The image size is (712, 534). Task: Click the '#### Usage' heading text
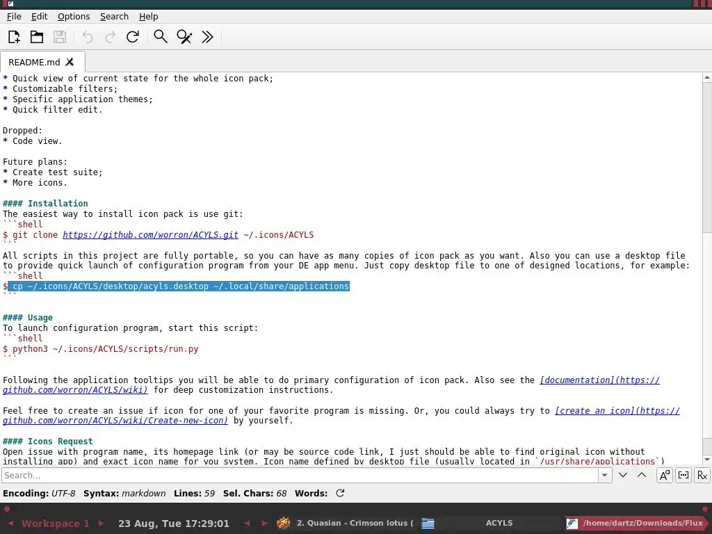[28, 317]
